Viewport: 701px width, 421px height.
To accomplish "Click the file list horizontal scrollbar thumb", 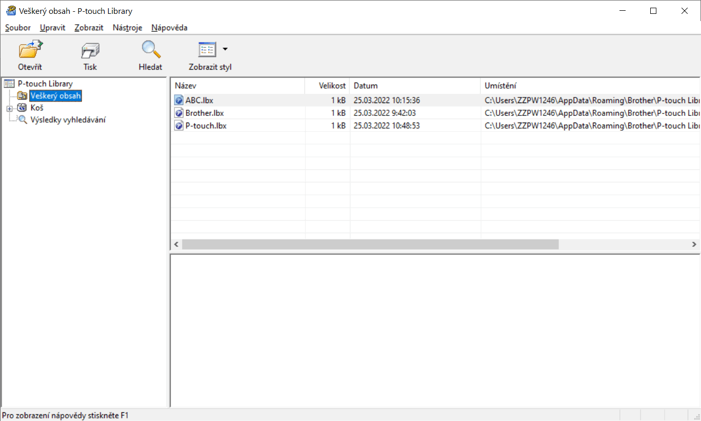I will click(370, 244).
